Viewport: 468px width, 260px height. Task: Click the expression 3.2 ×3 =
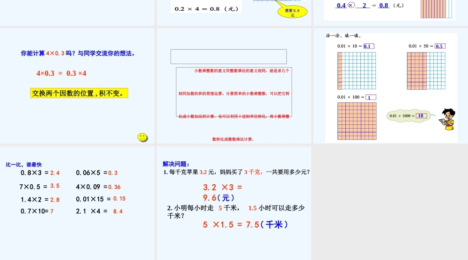223,187
